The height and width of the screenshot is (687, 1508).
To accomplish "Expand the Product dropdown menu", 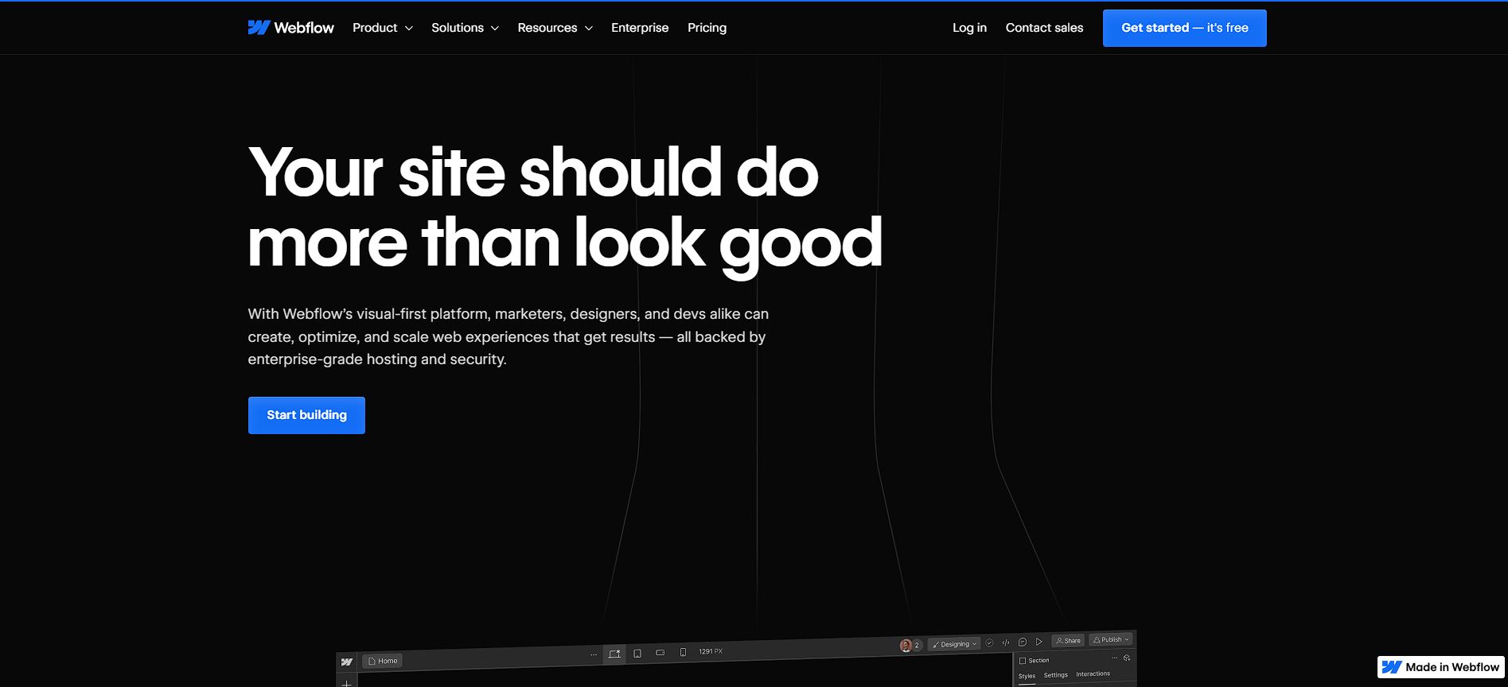I will [382, 28].
